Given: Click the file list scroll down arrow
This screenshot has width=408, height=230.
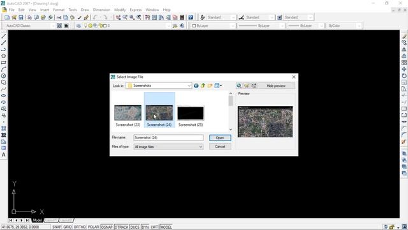Looking at the screenshot, I should tap(231, 129).
